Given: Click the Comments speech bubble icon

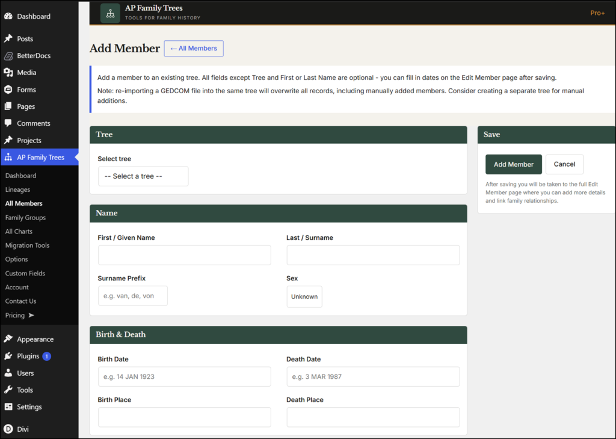Looking at the screenshot, I should tap(8, 123).
